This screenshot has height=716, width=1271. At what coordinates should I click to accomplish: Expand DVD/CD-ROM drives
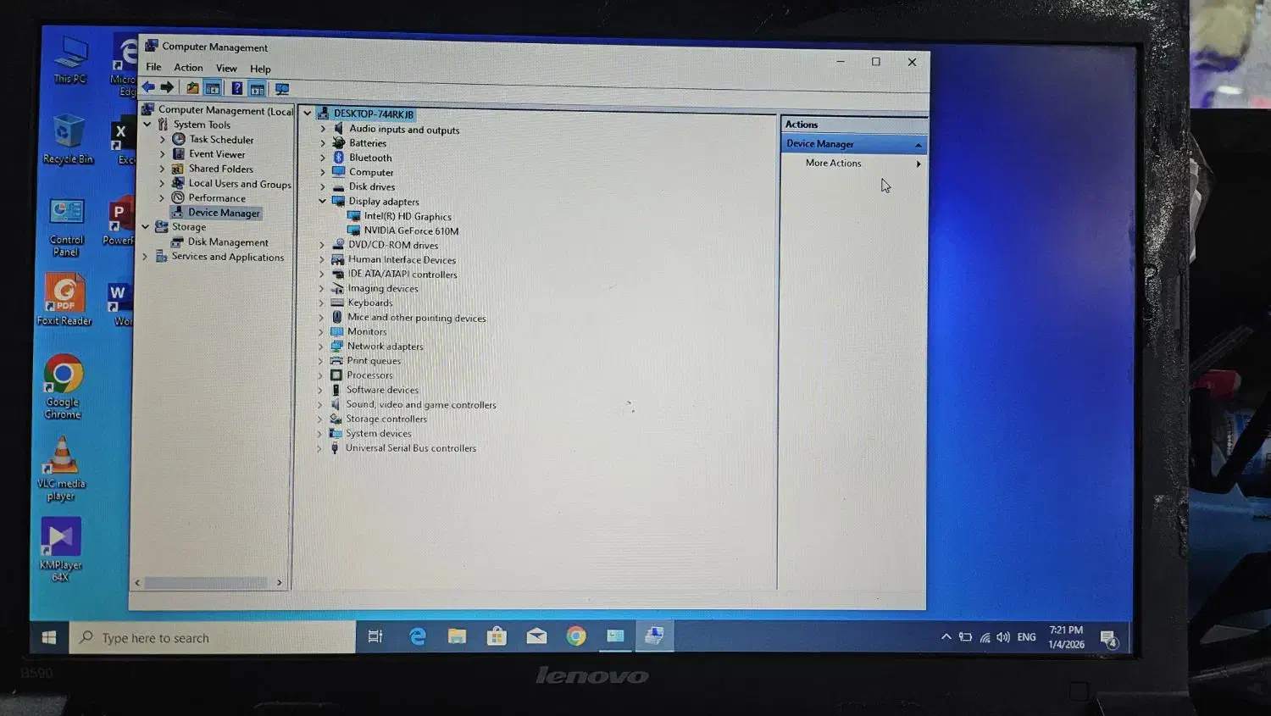click(x=322, y=245)
